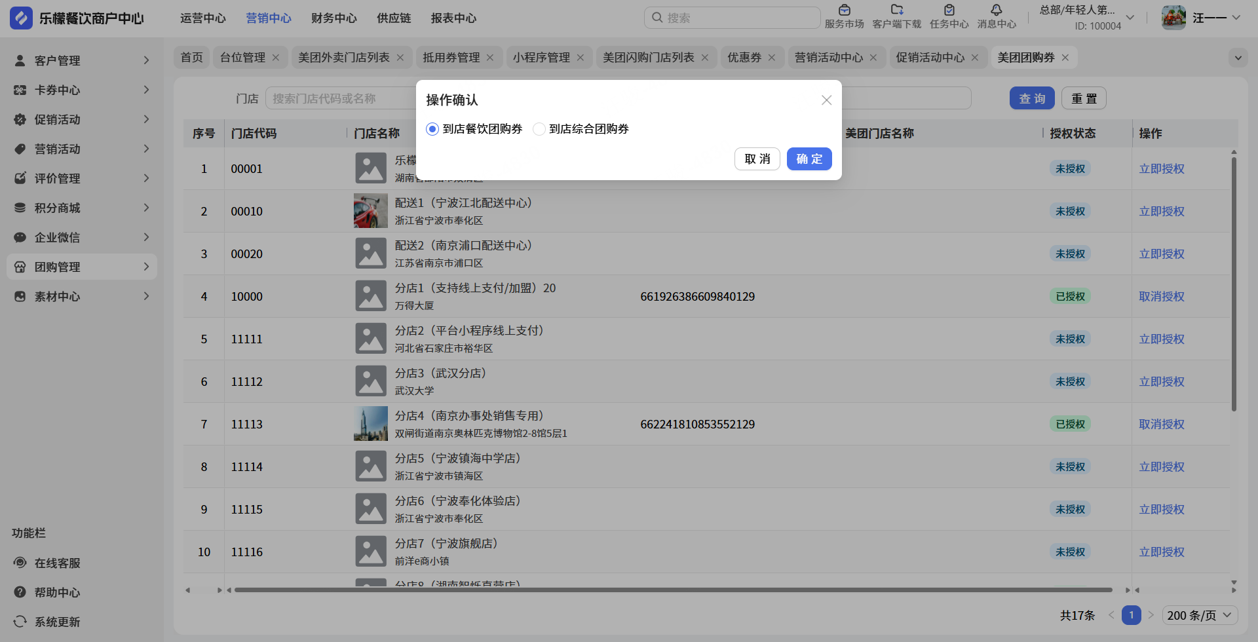Viewport: 1258px width, 642px height.
Task: Expand 评价管理 sidebar menu
Action: point(82,178)
